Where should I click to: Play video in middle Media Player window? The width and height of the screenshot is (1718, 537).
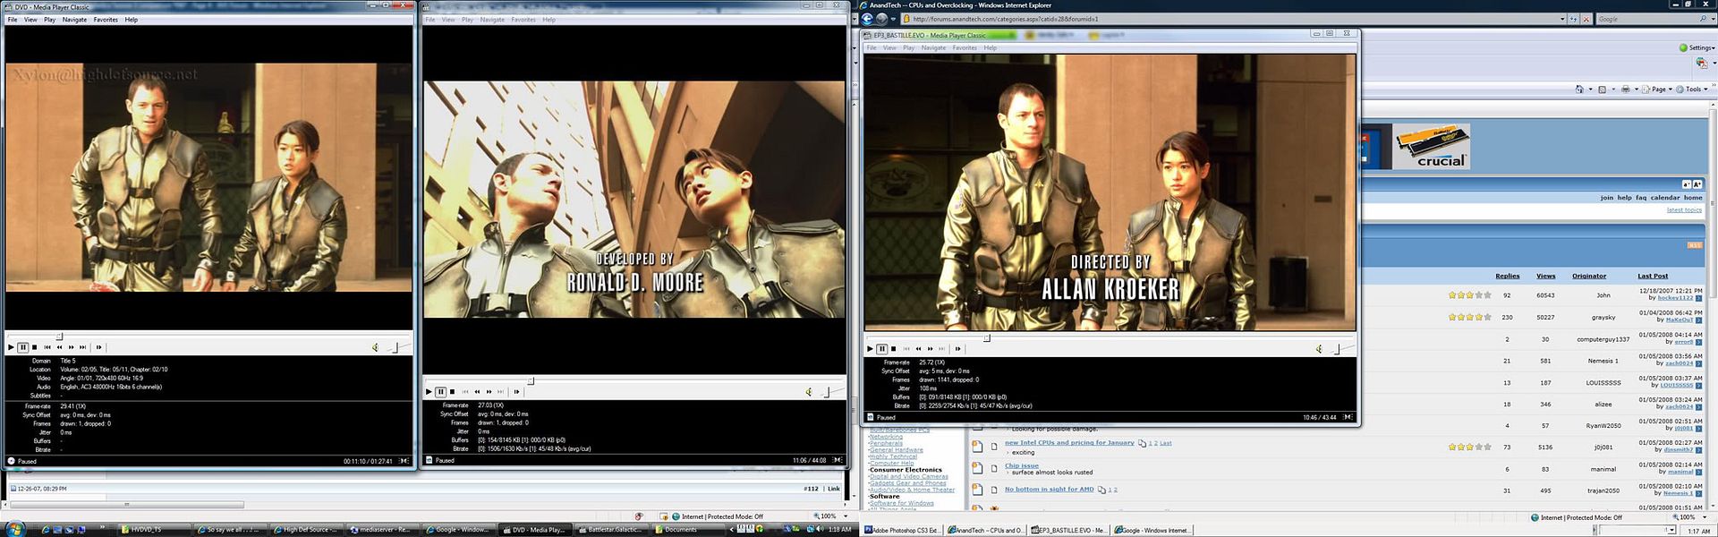(429, 392)
